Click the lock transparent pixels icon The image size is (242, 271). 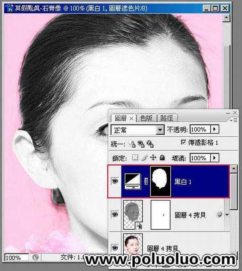(x=136, y=157)
